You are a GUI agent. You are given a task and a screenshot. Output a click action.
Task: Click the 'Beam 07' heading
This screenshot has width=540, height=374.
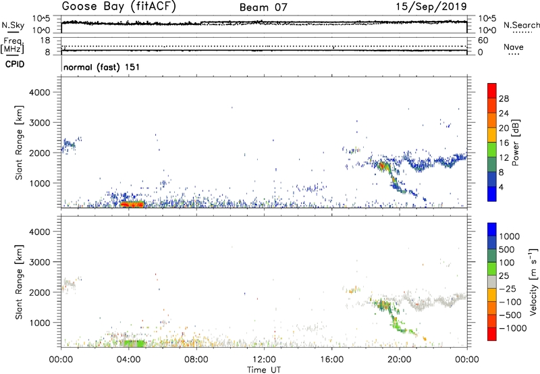click(263, 7)
